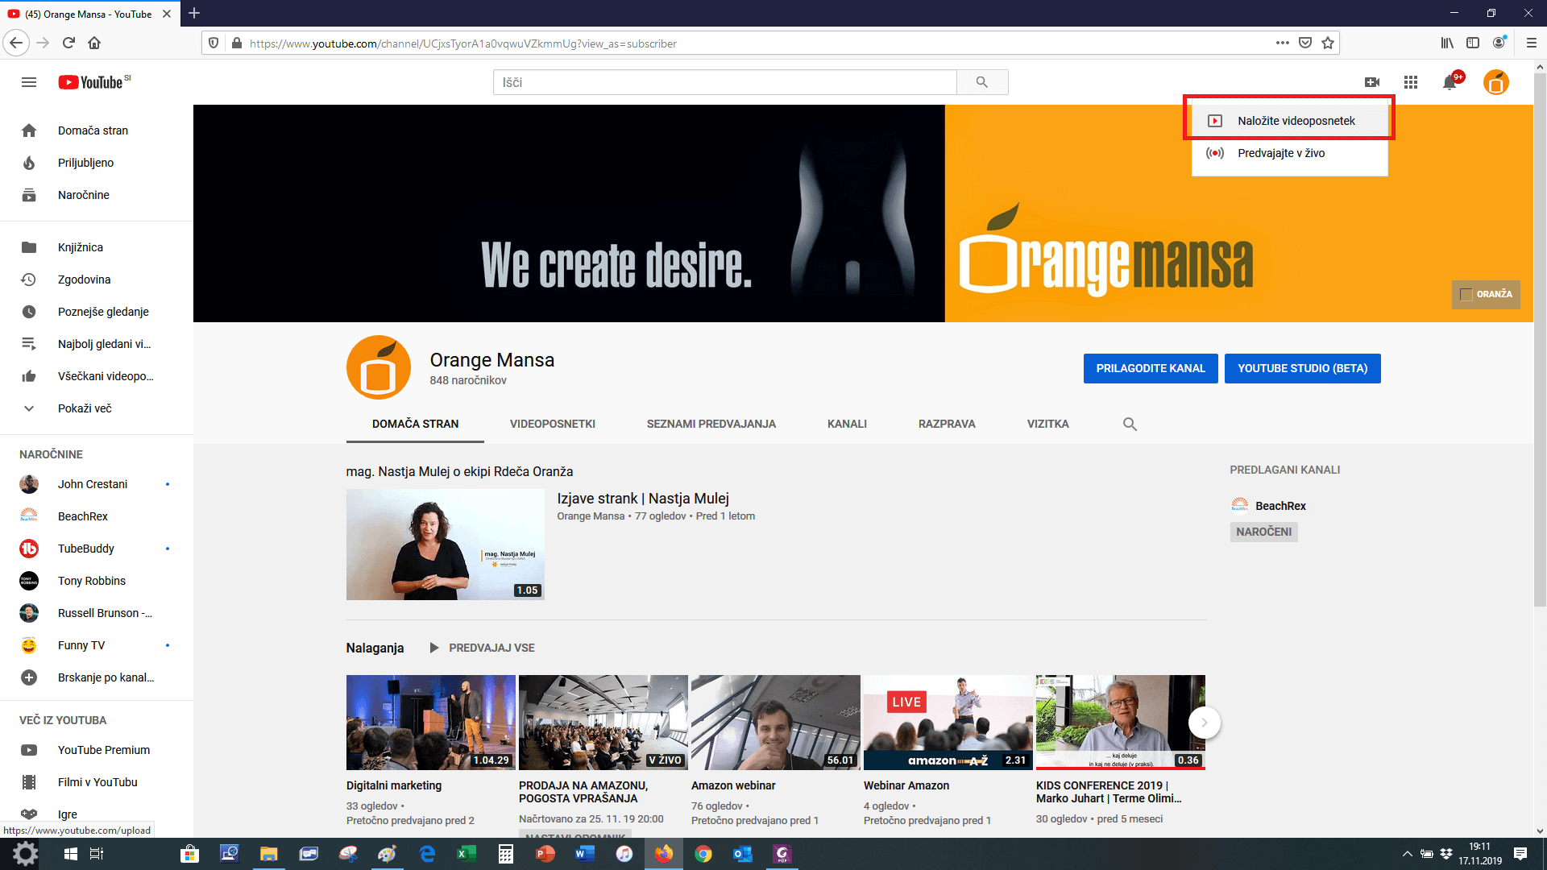Click the create video camera icon

[1372, 82]
